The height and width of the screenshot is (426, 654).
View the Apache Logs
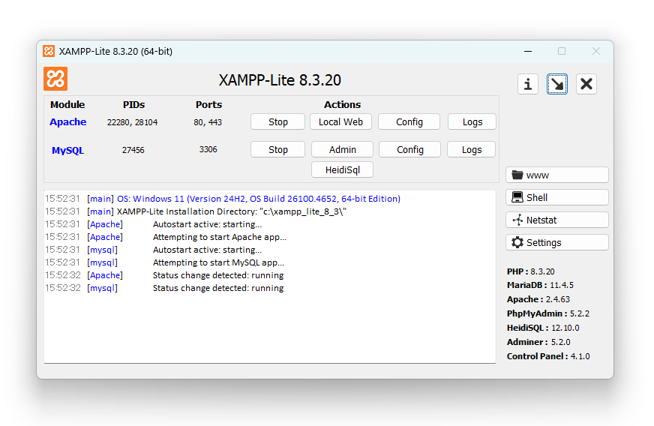[x=472, y=121]
